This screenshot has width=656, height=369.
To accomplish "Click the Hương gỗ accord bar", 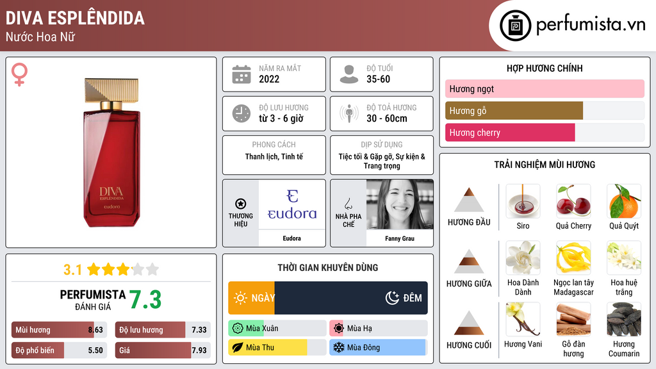I will 545,111.
